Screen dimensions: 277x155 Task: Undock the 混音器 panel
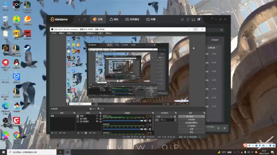coord(153,113)
